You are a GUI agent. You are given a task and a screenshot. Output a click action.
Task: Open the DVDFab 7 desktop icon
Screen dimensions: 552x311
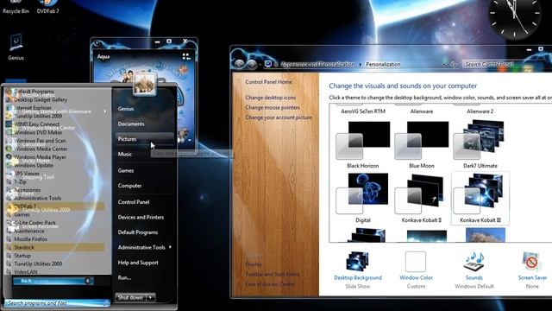coord(47,7)
